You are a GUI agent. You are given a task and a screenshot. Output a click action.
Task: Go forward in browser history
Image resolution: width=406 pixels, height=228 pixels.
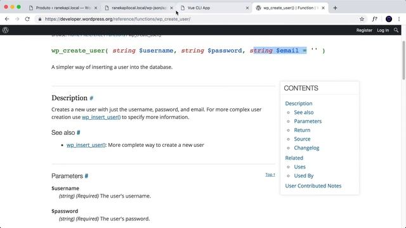(17, 19)
